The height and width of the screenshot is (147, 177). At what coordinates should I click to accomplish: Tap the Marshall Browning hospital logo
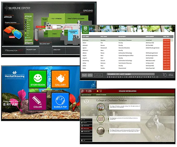pyautogui.click(x=15, y=75)
